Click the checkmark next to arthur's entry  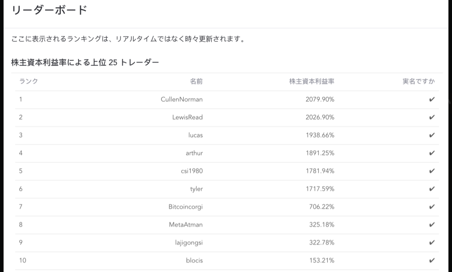coord(431,153)
